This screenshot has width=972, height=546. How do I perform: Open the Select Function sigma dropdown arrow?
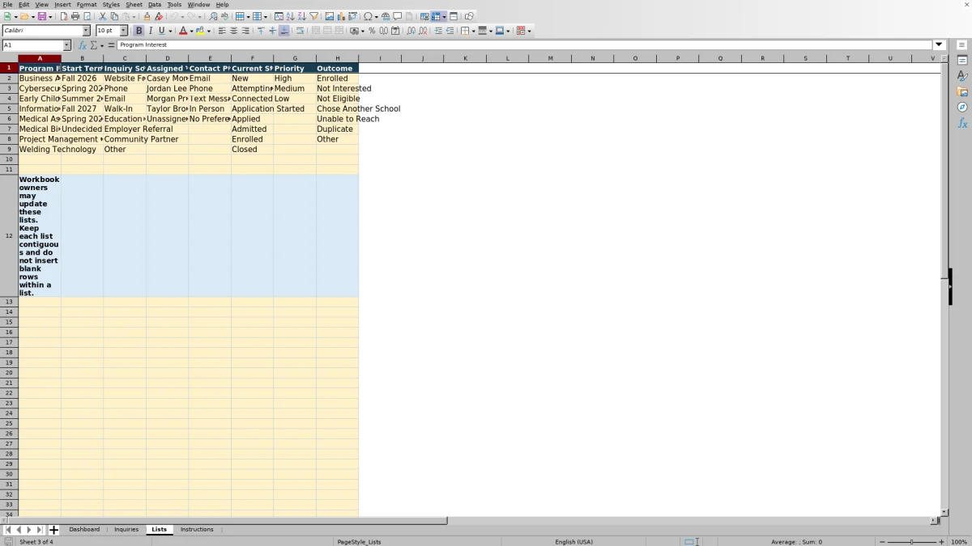(x=101, y=45)
